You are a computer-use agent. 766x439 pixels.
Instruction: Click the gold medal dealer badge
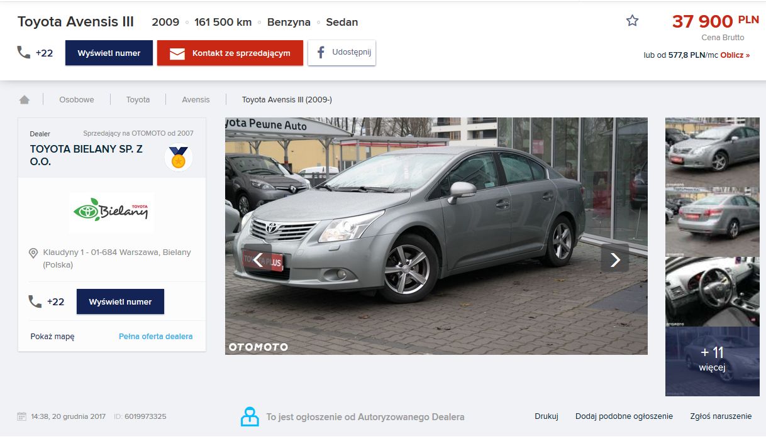(x=179, y=158)
